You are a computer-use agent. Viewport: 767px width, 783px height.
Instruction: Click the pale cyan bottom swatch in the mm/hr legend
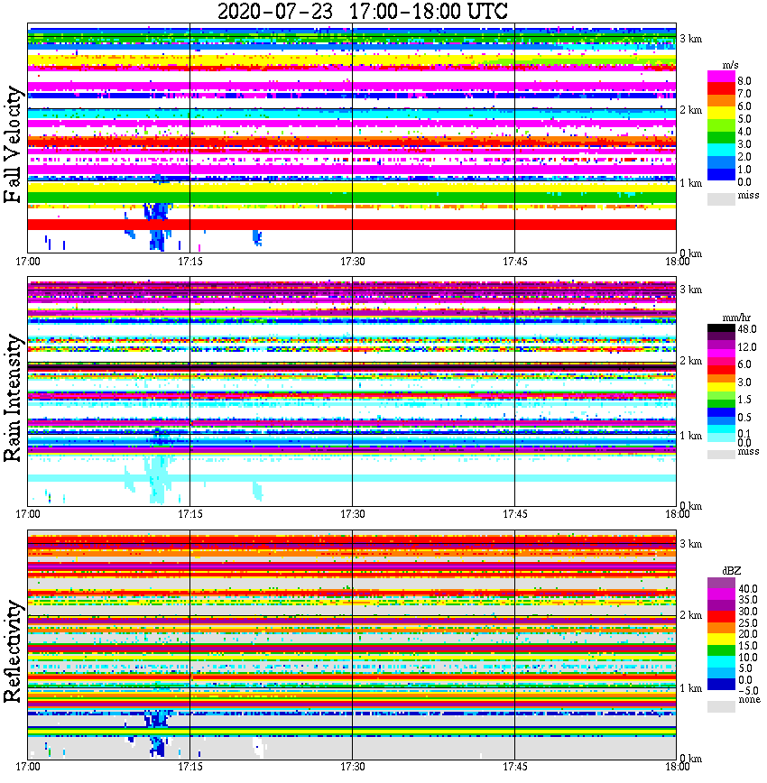tap(721, 438)
